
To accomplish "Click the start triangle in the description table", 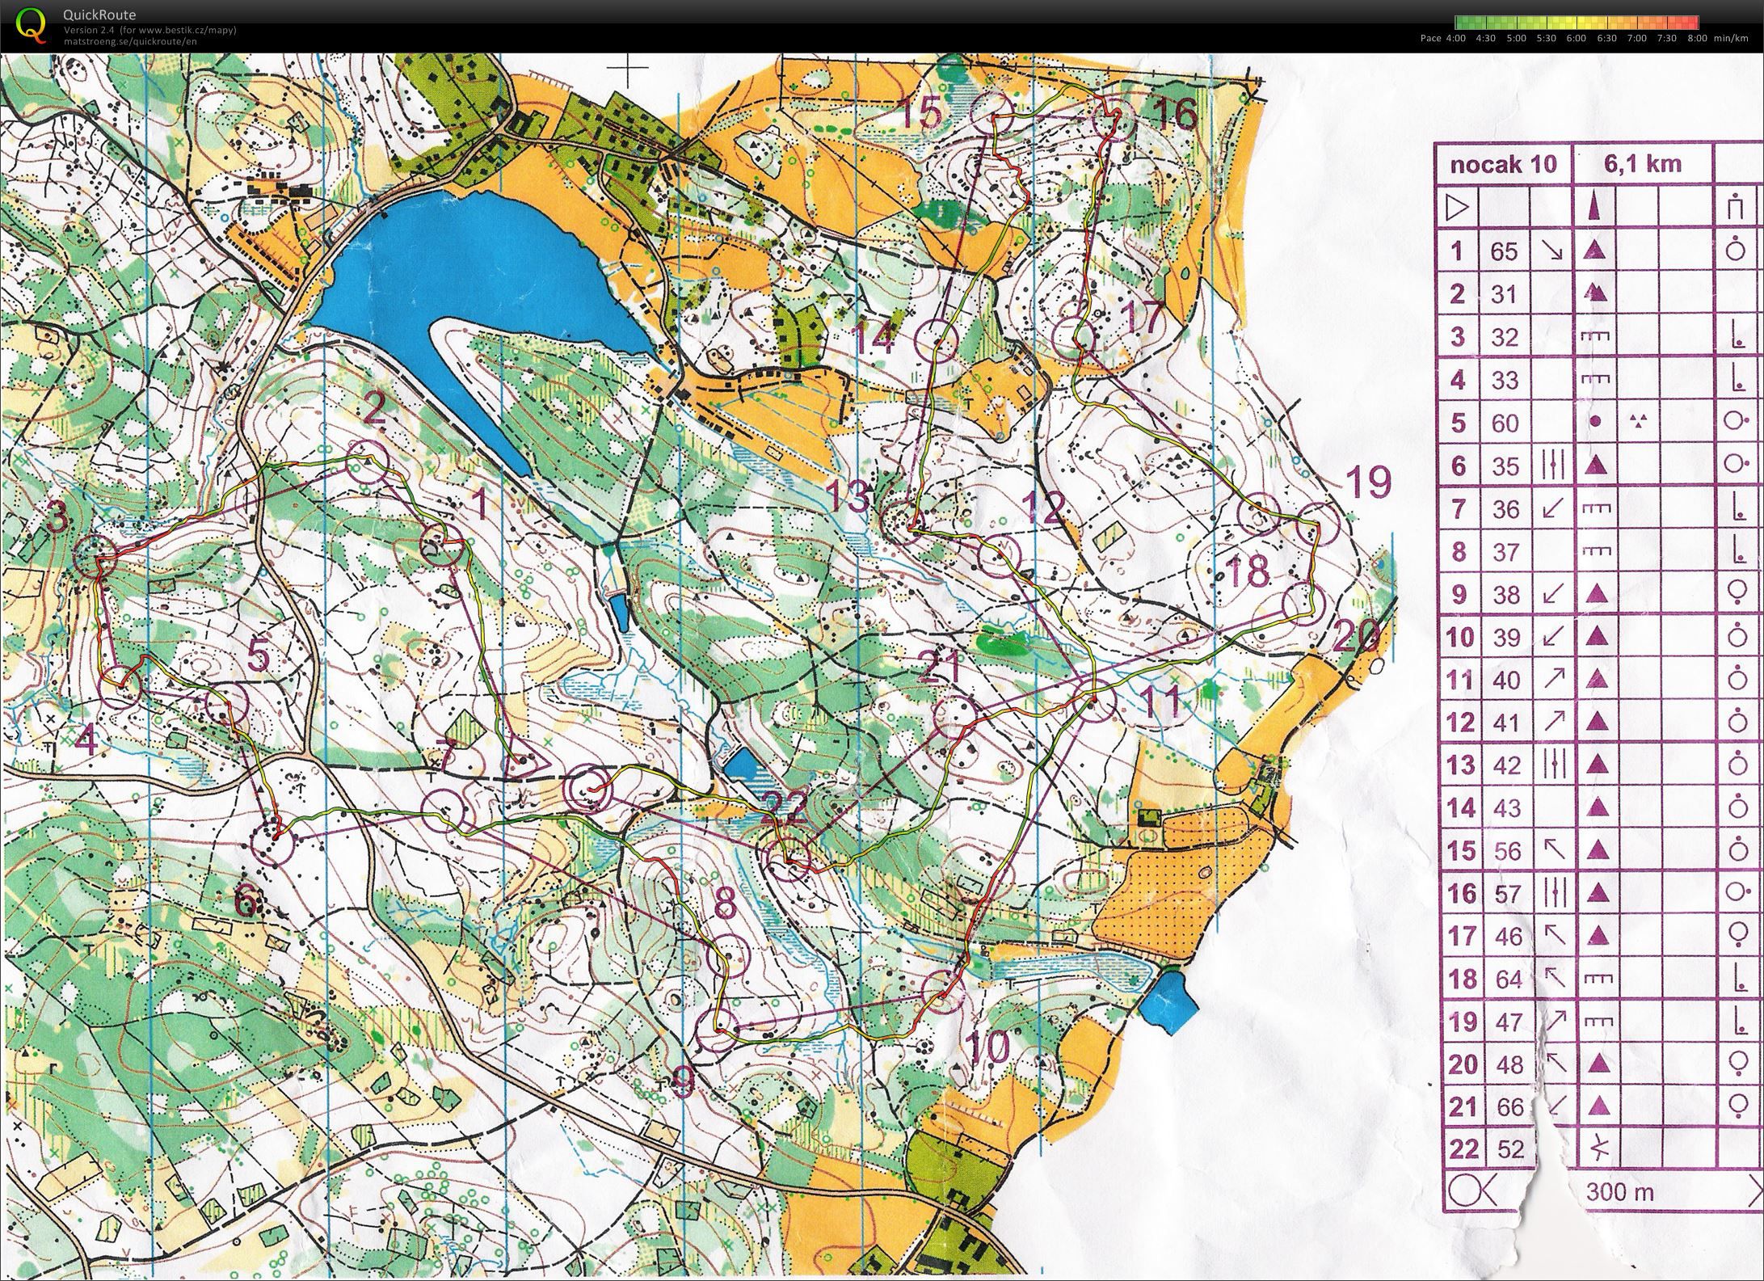I will pyautogui.click(x=1458, y=209).
